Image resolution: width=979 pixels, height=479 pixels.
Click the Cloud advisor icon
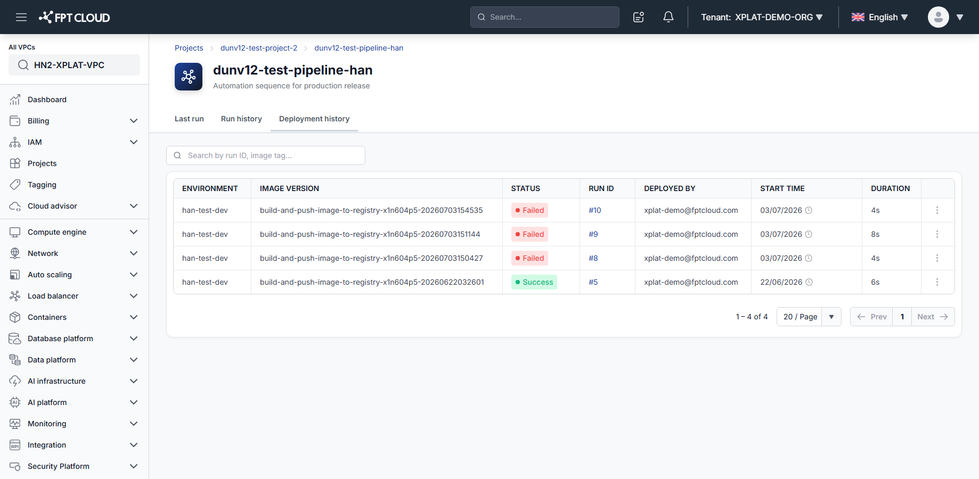click(15, 206)
